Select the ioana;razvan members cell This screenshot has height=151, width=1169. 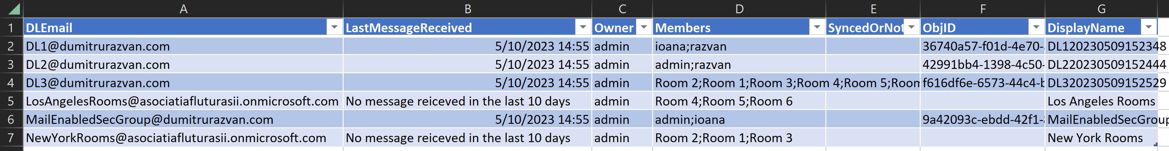[739, 46]
